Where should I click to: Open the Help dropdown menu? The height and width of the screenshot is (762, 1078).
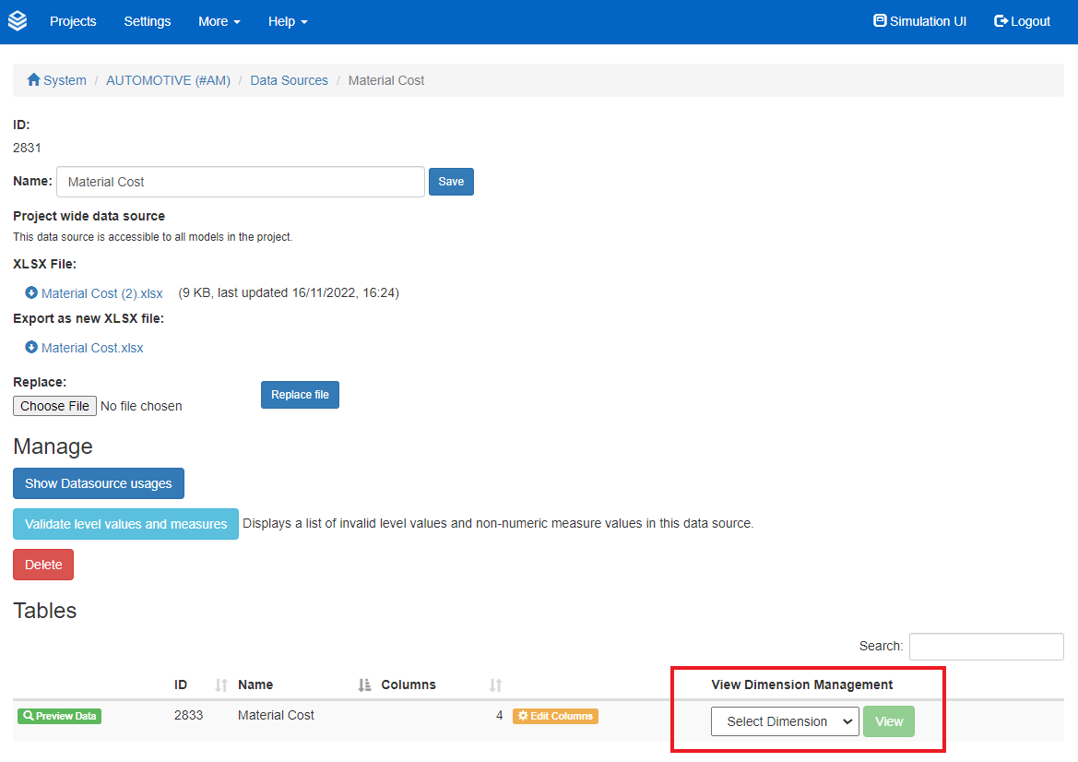(288, 21)
